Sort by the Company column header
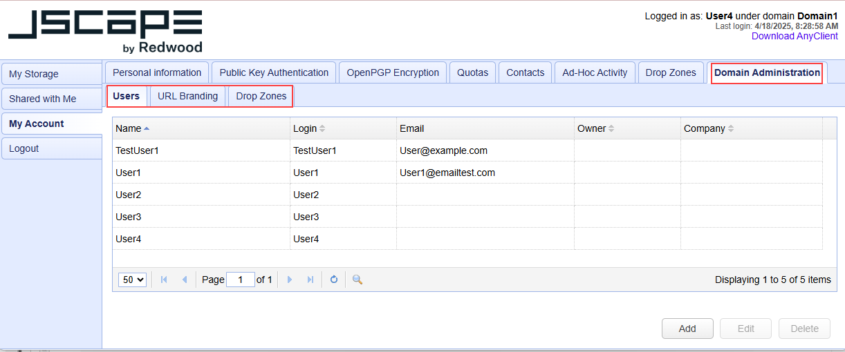This screenshot has width=845, height=352. click(704, 128)
